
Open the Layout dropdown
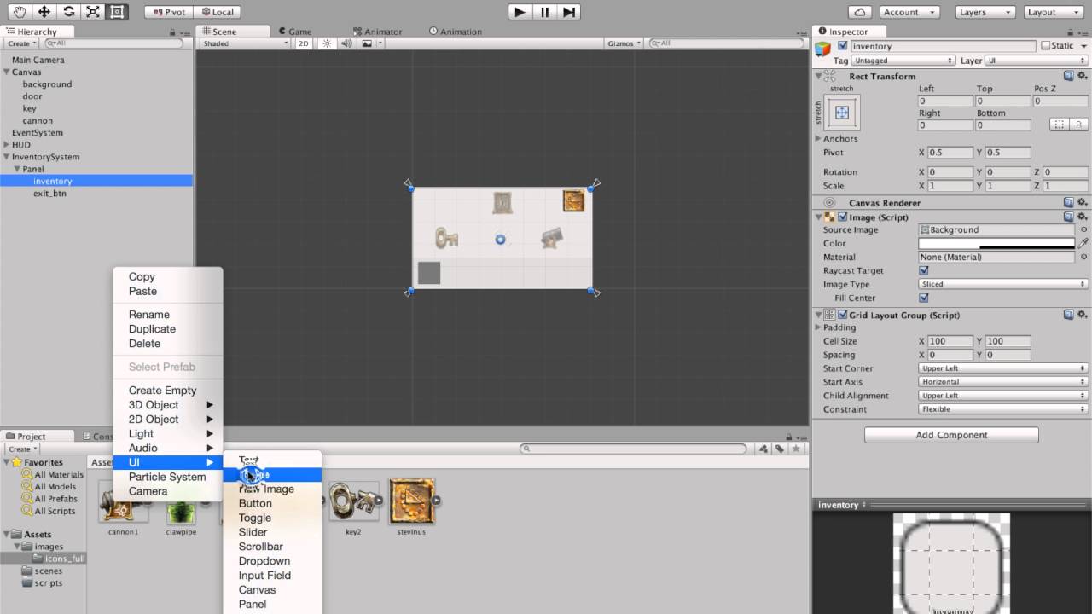[1053, 12]
